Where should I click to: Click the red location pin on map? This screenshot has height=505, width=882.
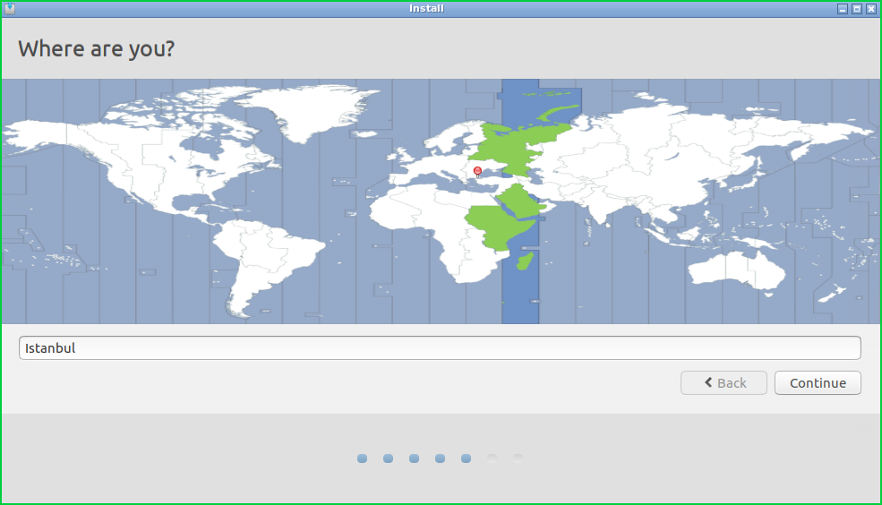click(x=477, y=172)
